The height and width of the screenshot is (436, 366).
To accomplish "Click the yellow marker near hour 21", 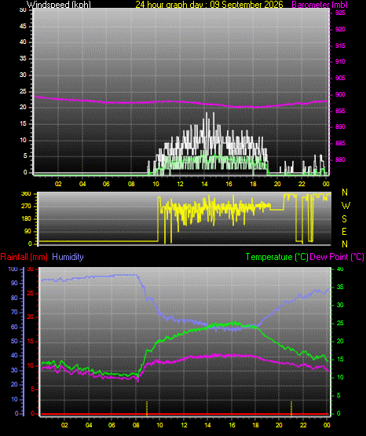I will (x=291, y=409).
